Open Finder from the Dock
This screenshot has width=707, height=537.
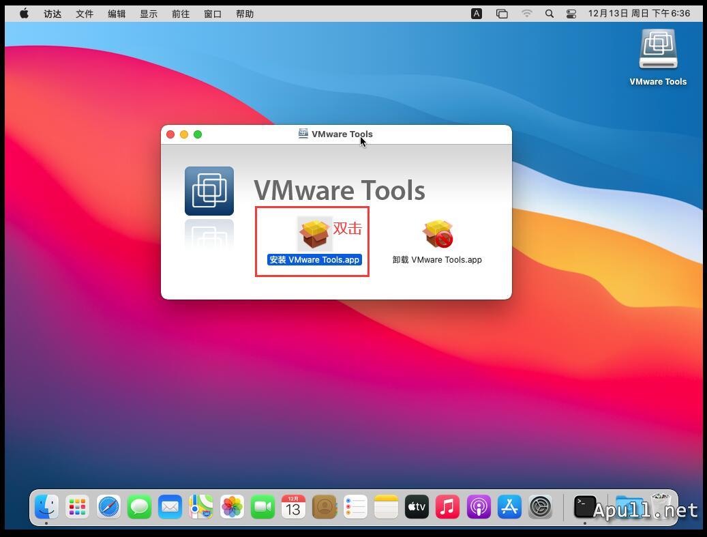click(x=46, y=507)
